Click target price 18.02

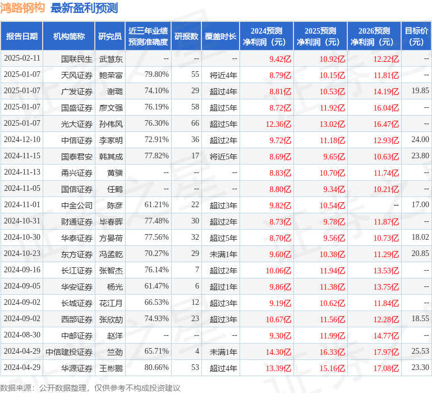pos(420,237)
